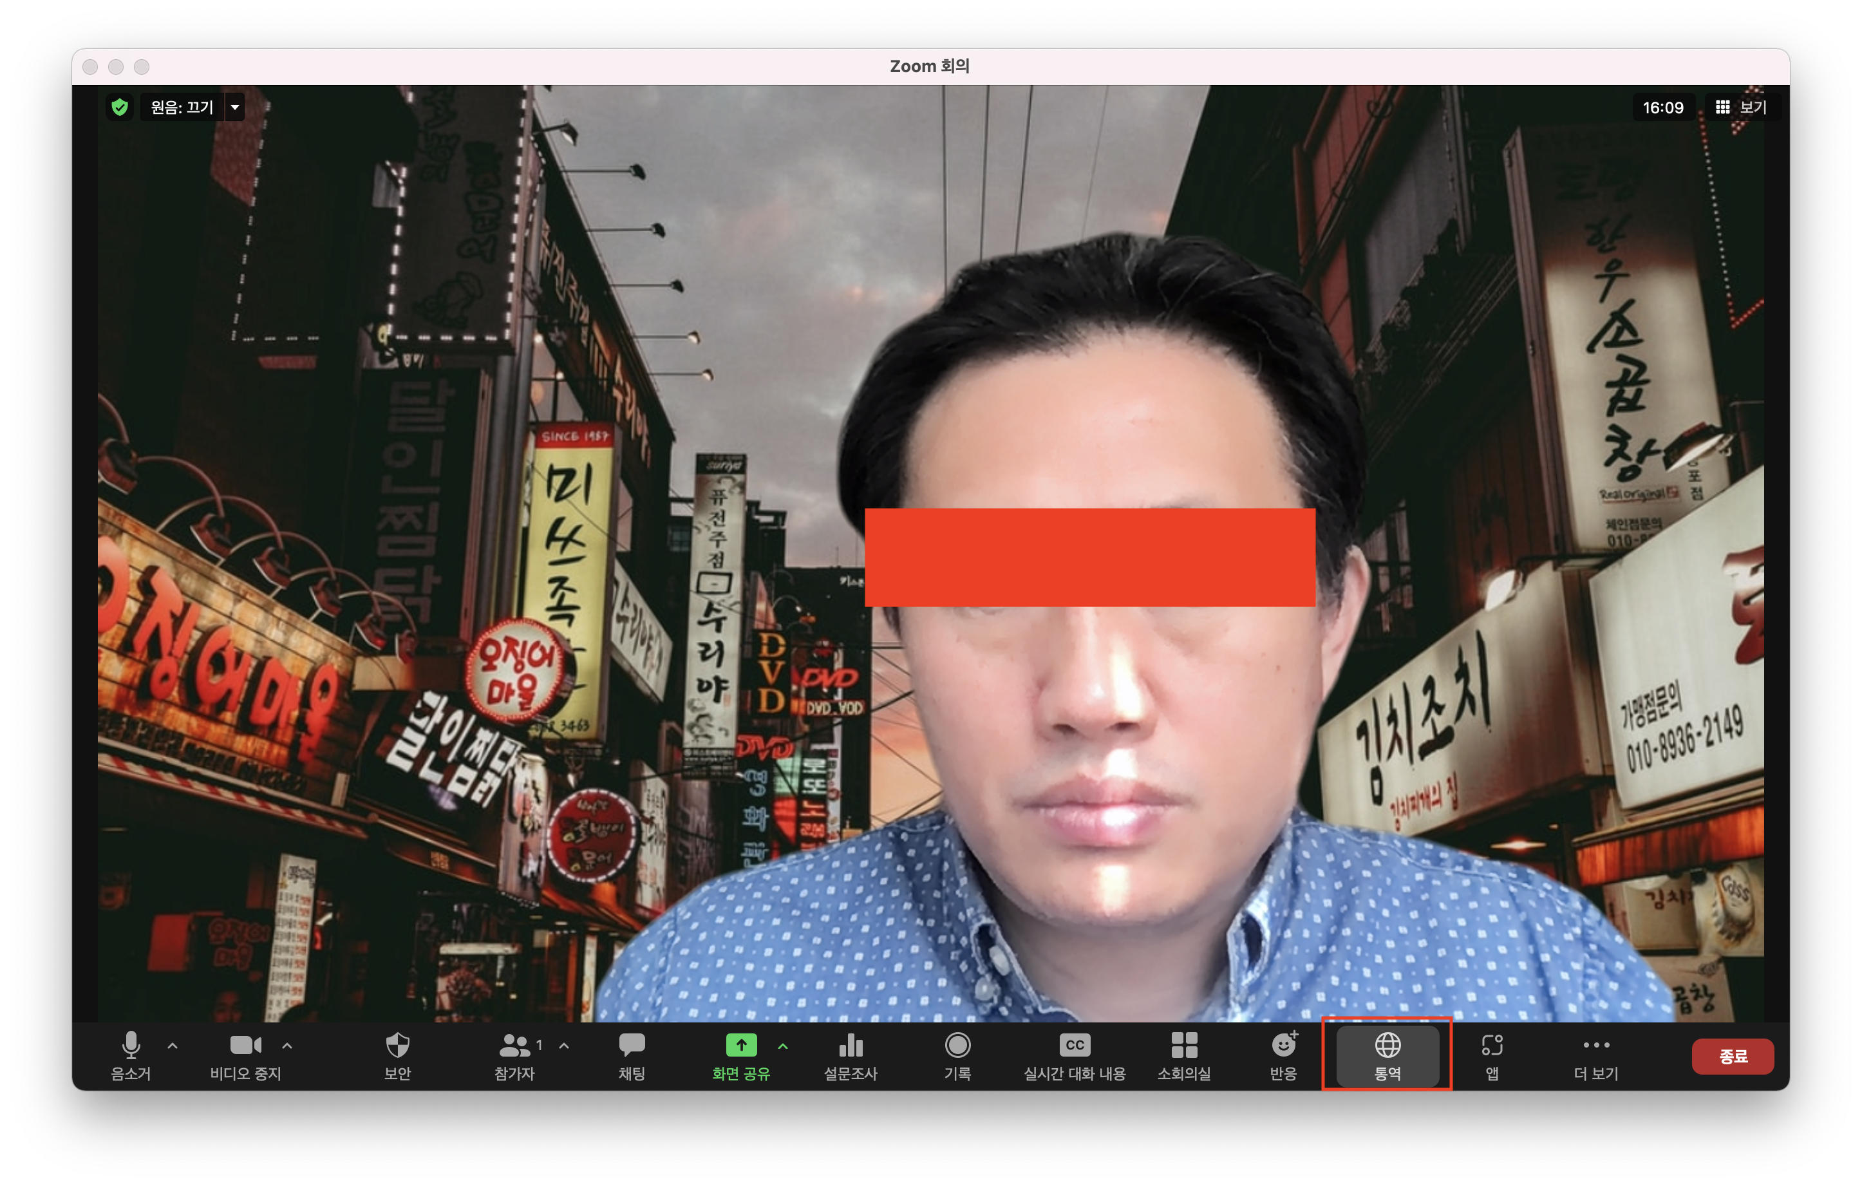1862x1186 pixels.
Task: Open the View (보기) layout menu
Action: 1742,107
